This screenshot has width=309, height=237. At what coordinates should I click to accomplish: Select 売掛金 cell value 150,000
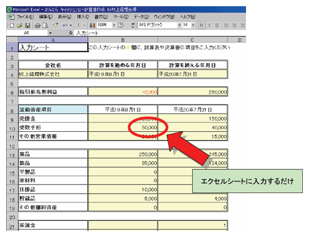click(193, 118)
